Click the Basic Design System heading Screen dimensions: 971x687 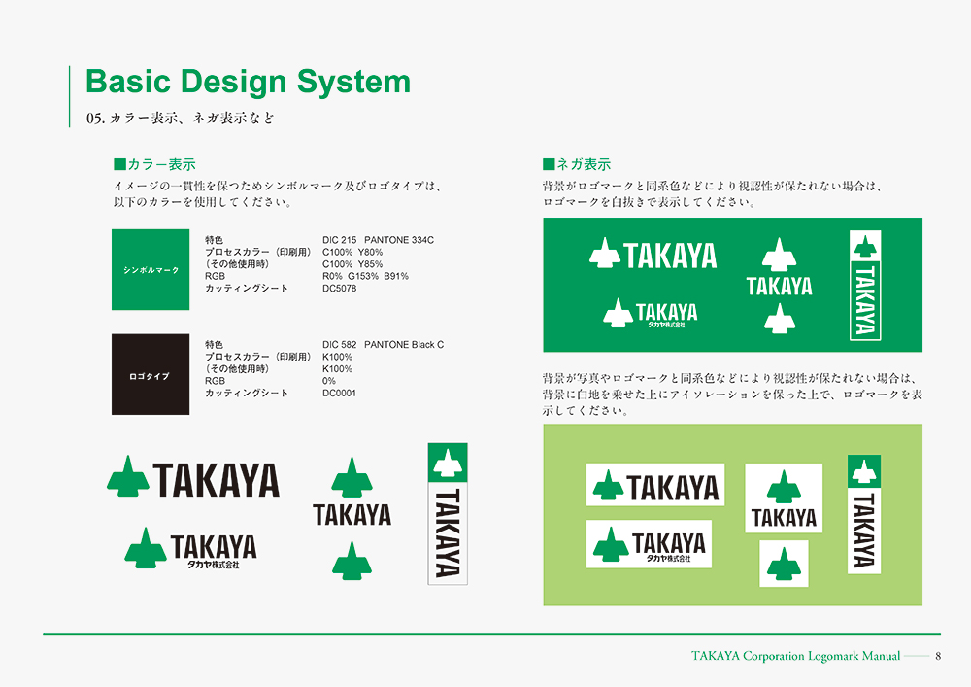[x=249, y=82]
